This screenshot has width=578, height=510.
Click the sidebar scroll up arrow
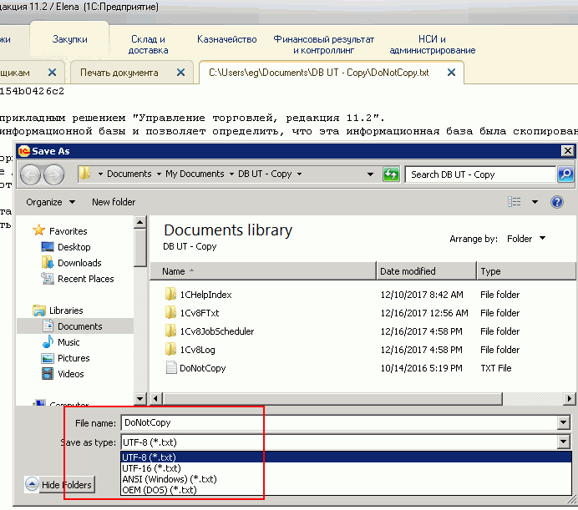click(x=139, y=222)
